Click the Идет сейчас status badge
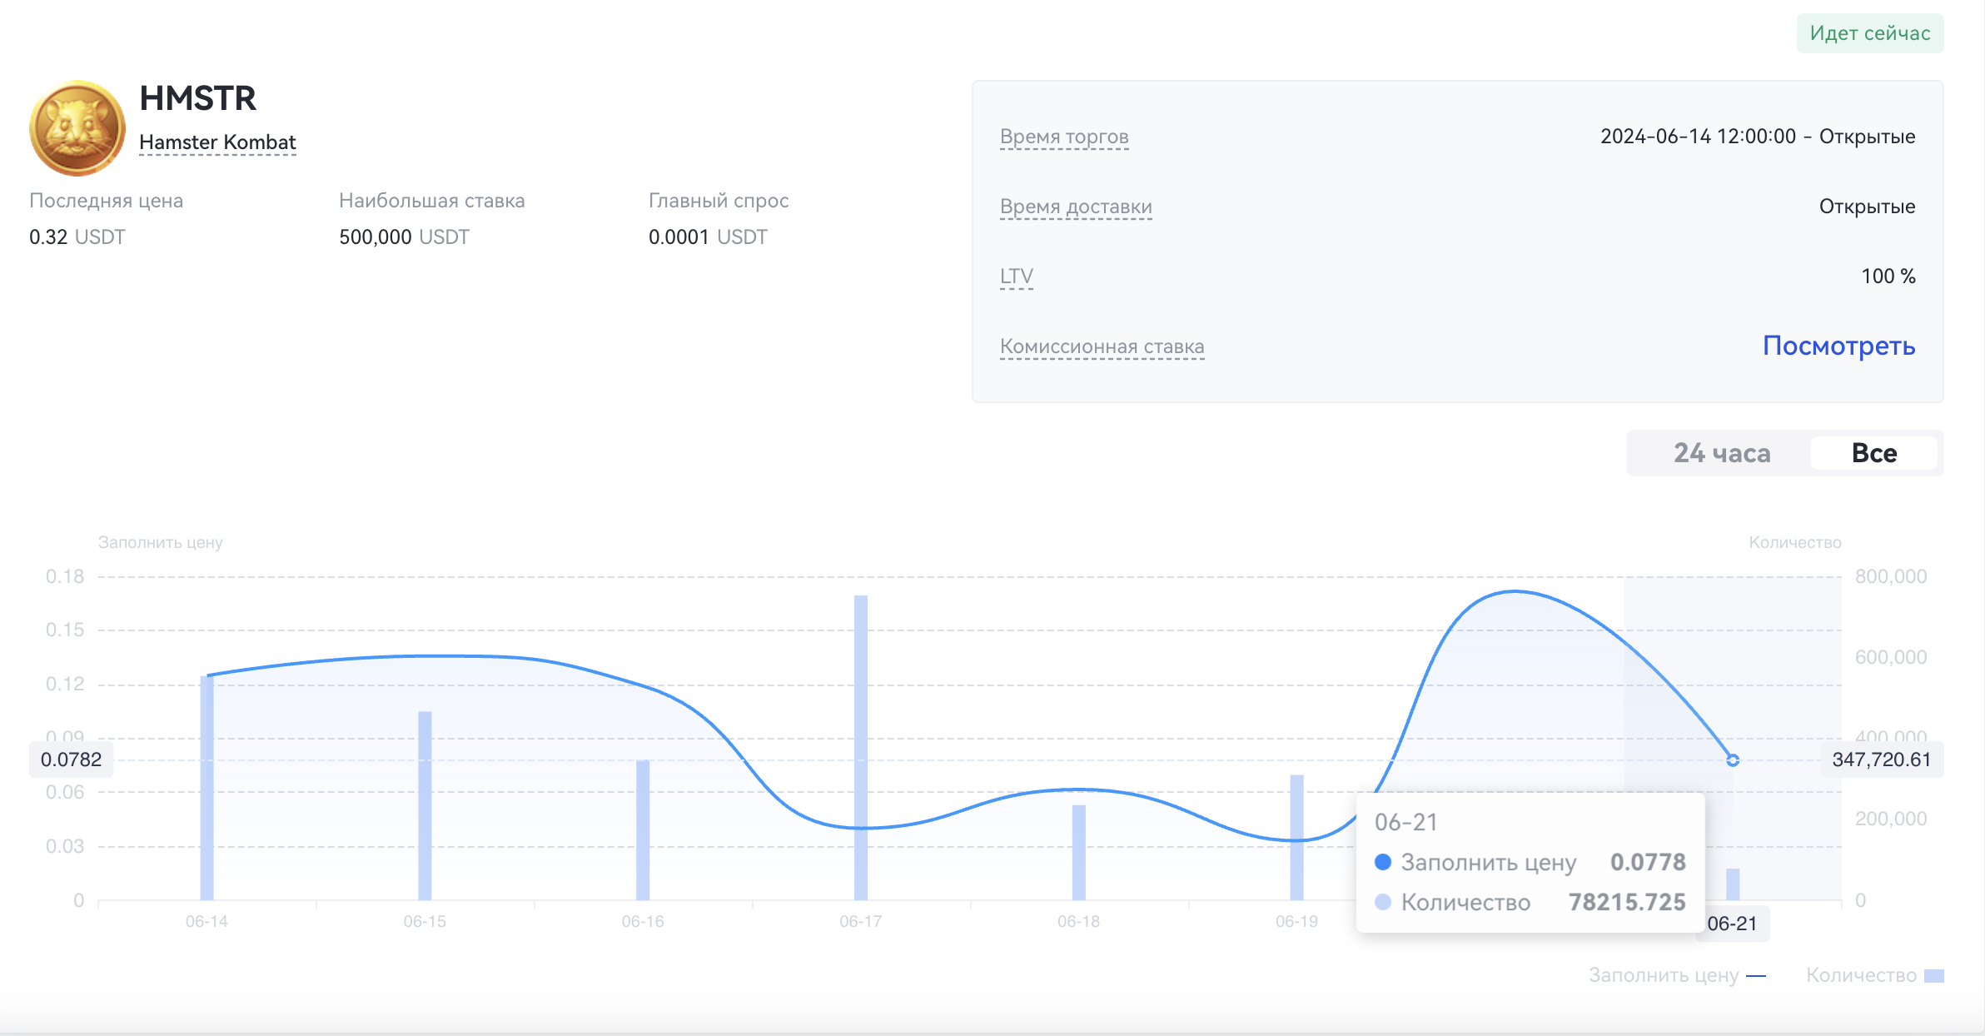This screenshot has width=1985, height=1036. tap(1869, 33)
